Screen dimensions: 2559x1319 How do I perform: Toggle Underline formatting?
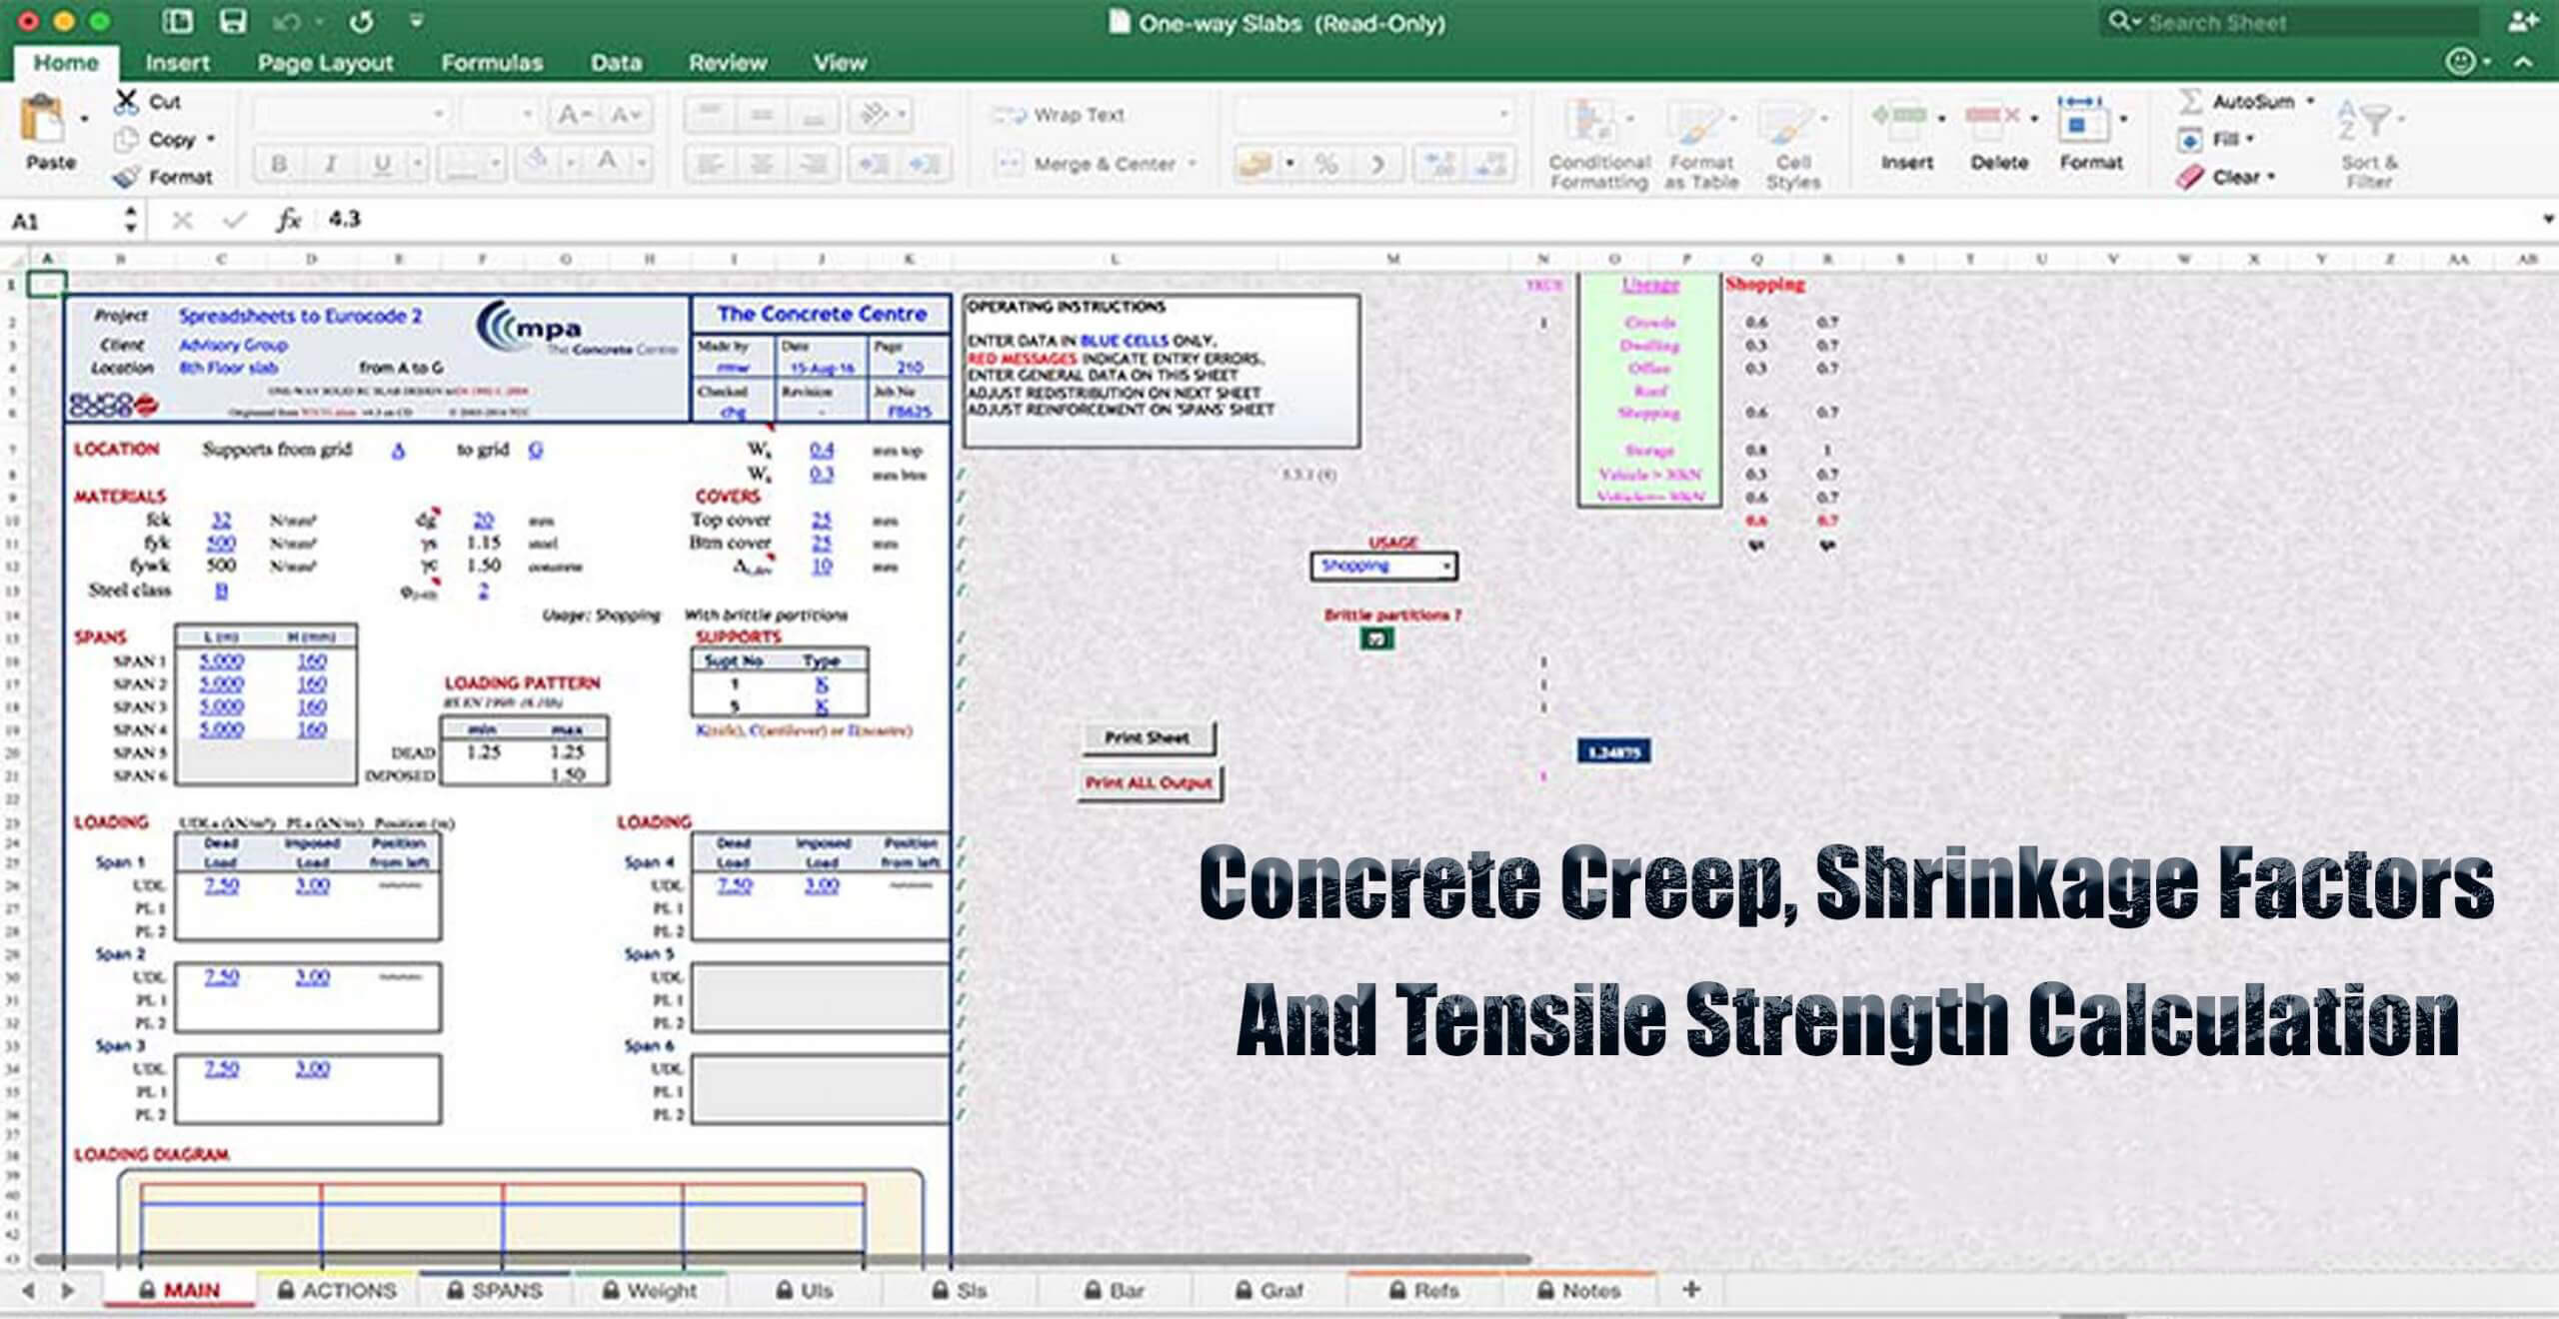tap(381, 163)
